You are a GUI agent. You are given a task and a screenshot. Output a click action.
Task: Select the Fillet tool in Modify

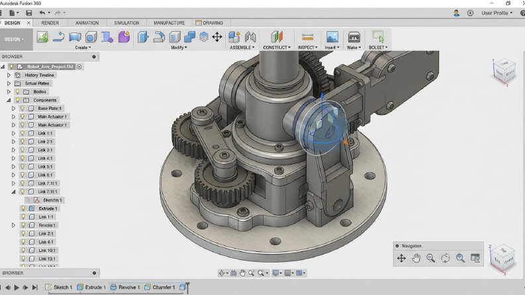click(159, 37)
